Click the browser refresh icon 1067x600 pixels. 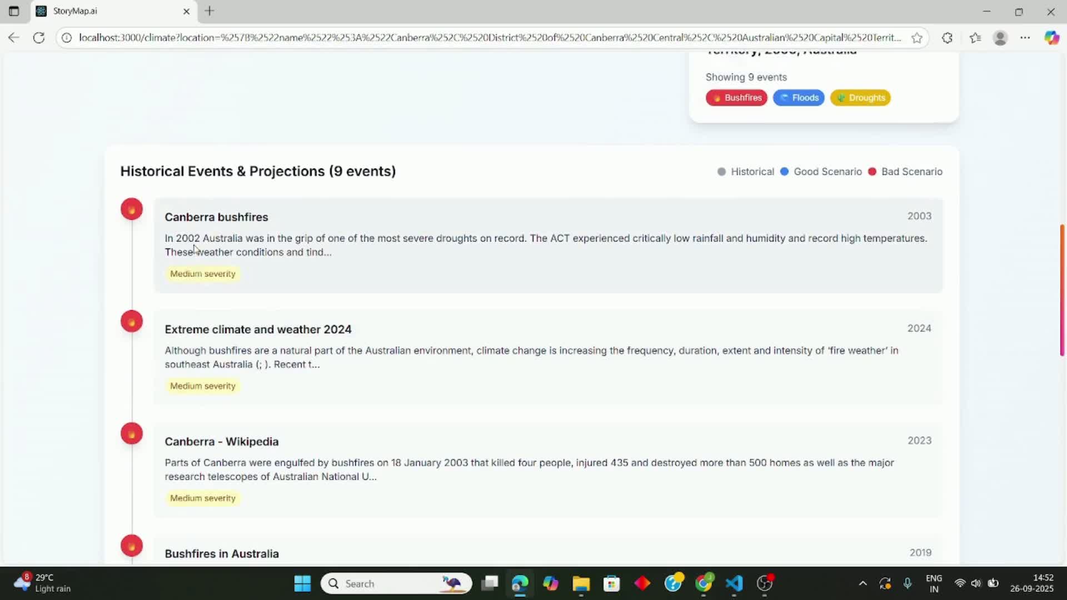point(39,38)
